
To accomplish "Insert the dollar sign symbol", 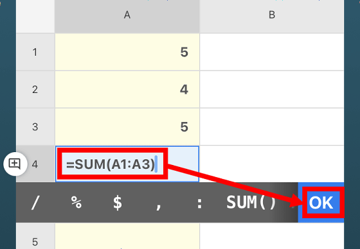I will 117,203.
